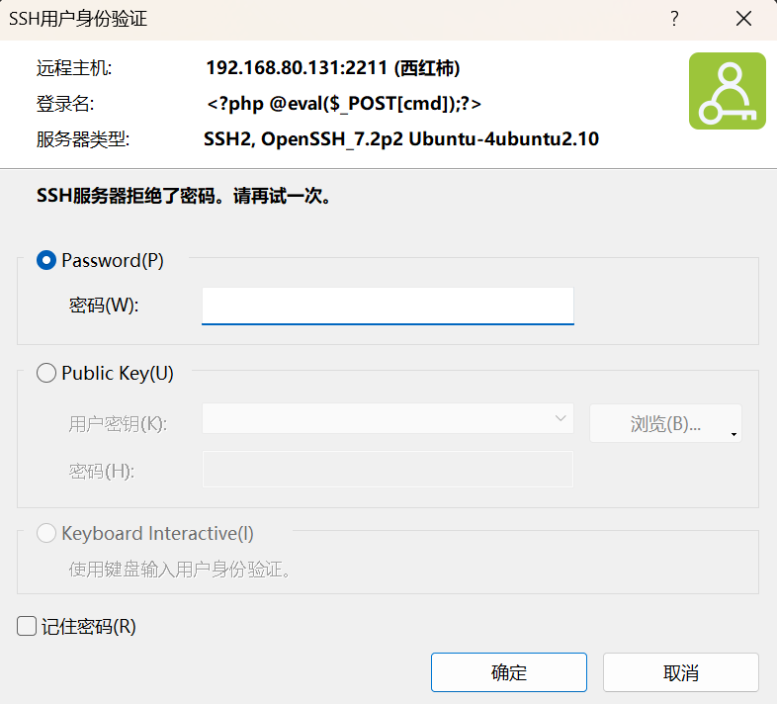Click the remote host 192.168.80.131:2211 text

coord(333,68)
